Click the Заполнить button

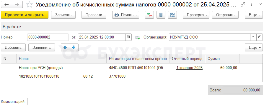pos(42,47)
